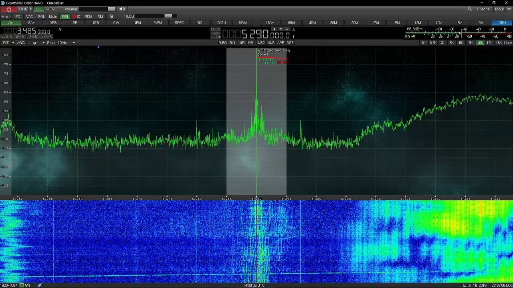Select the 40M band
Screen dimensions: 513x288
[x=312, y=23]
